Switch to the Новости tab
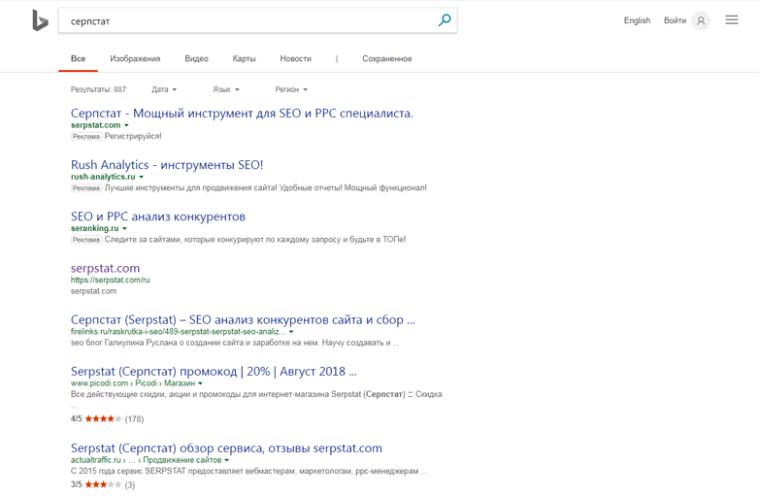The height and width of the screenshot is (496, 759). tap(296, 58)
